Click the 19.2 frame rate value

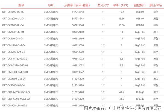pos(122,12)
